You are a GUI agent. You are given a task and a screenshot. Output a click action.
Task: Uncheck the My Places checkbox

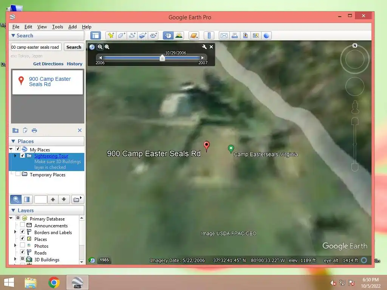coord(18,149)
